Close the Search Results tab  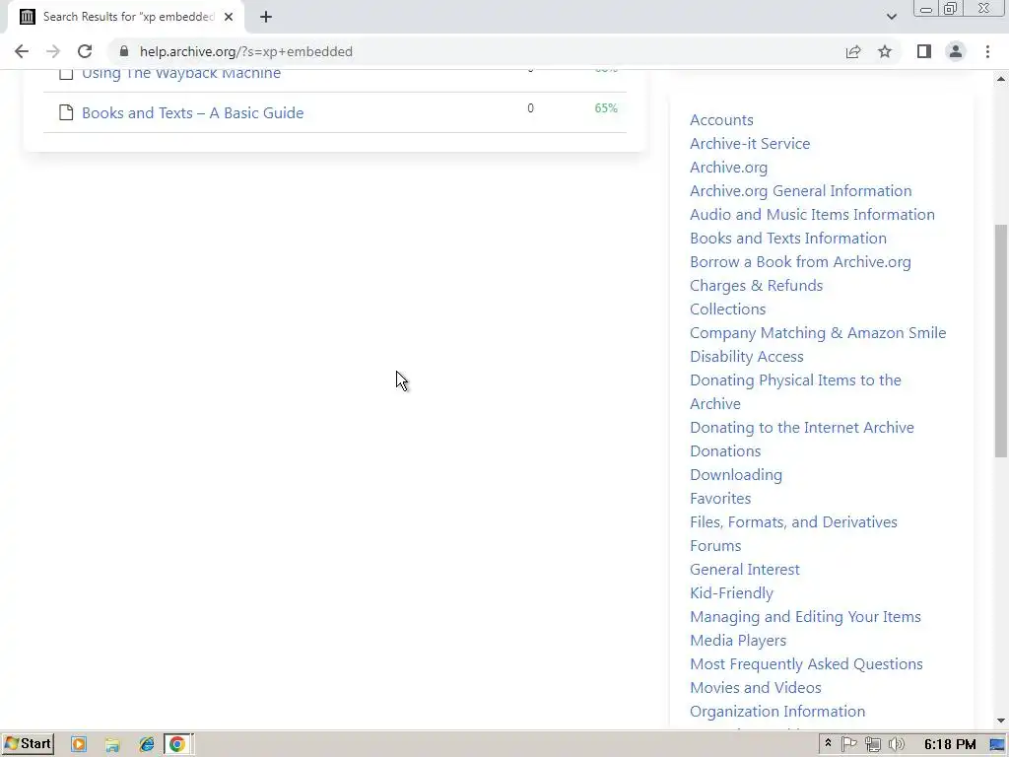coord(229,17)
